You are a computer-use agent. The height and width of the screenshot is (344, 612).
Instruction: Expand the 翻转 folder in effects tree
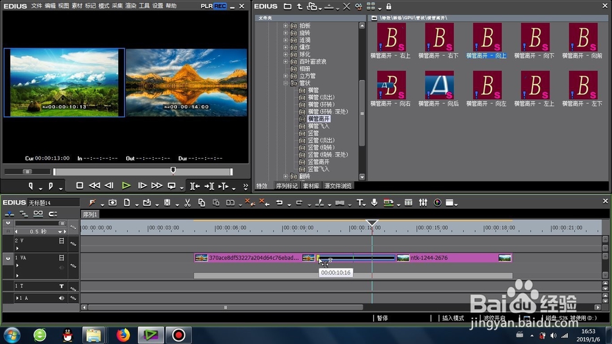coord(285,176)
